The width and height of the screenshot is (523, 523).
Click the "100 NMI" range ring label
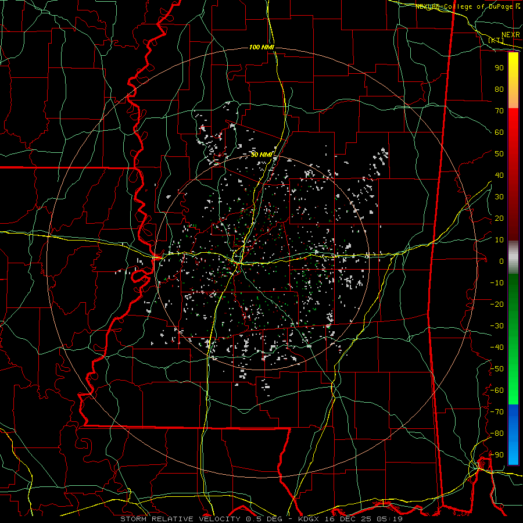[x=261, y=48]
